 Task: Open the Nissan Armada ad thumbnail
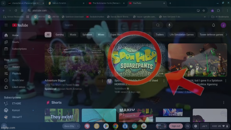tap(74, 60)
